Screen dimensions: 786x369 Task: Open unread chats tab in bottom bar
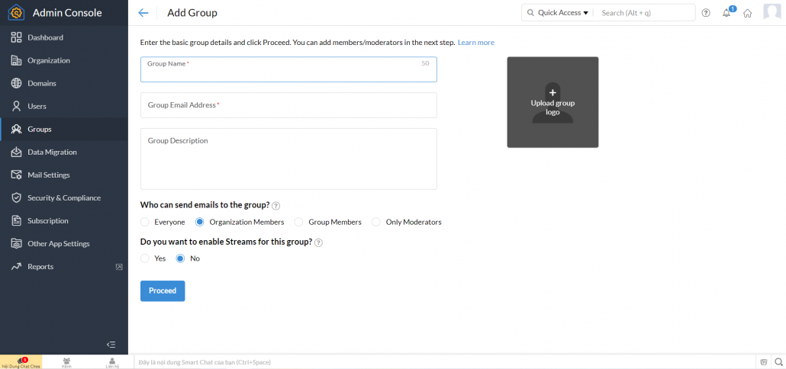click(x=21, y=362)
